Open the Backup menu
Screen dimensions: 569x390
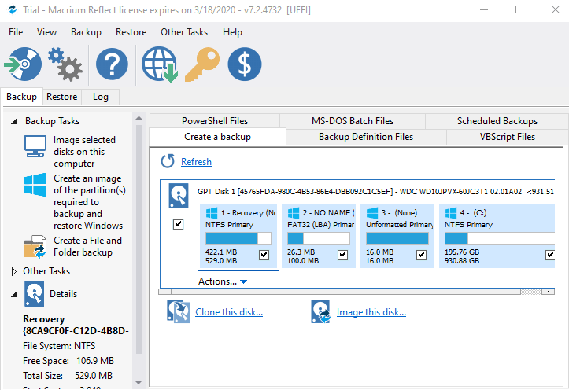pyautogui.click(x=86, y=32)
